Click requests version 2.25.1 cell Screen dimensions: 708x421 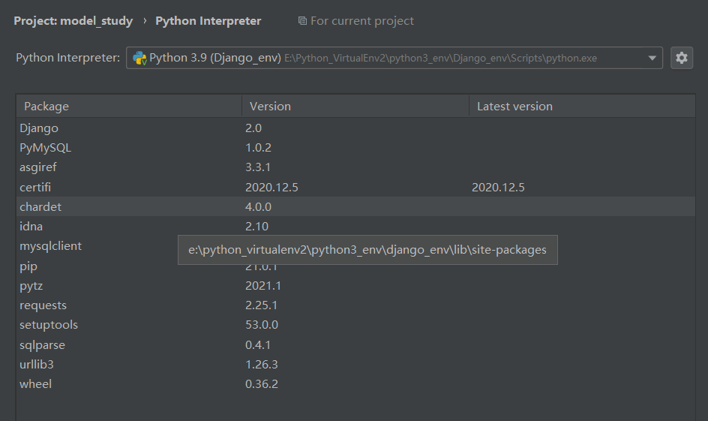[x=261, y=305]
